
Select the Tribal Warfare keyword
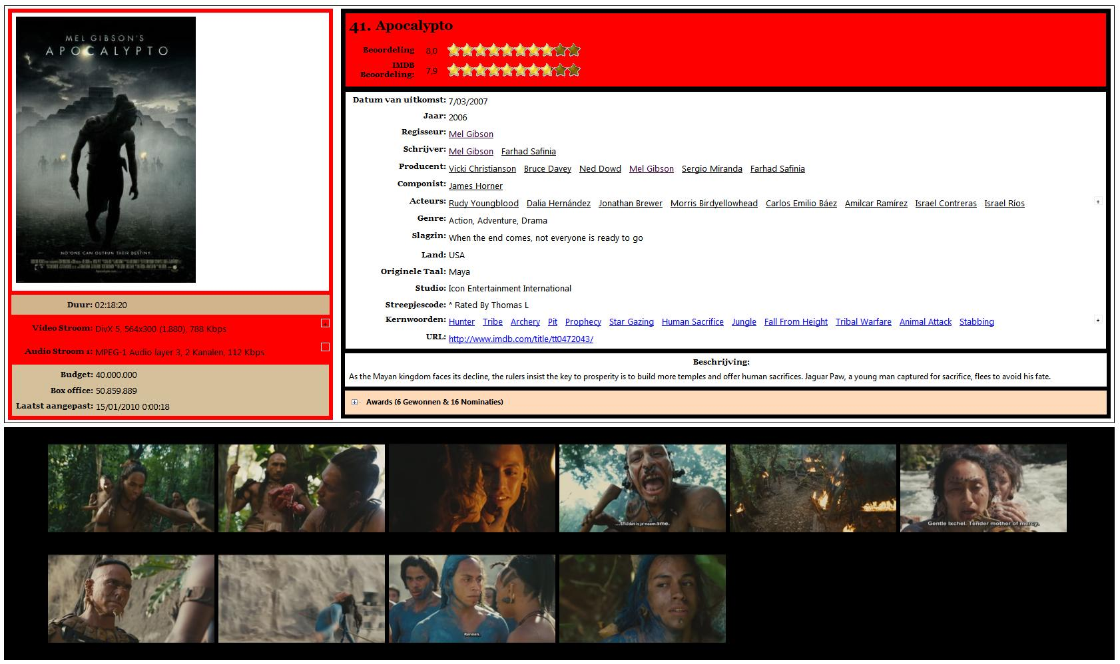pos(863,321)
